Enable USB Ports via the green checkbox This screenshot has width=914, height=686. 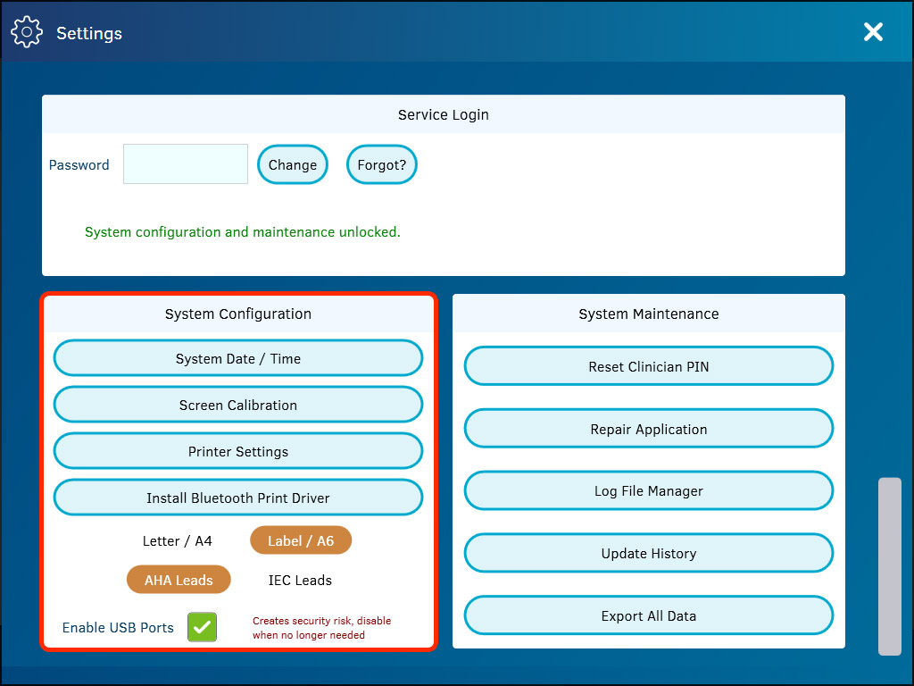point(202,627)
